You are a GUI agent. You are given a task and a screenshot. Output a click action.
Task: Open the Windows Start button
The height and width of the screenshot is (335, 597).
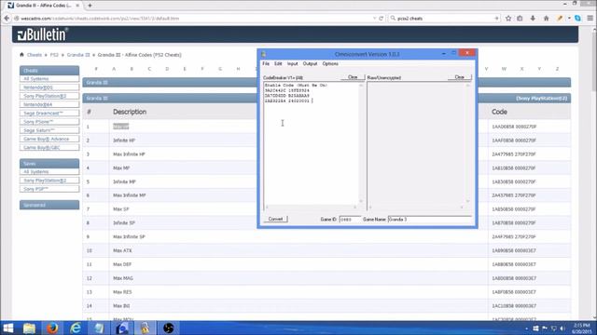click(x=8, y=328)
